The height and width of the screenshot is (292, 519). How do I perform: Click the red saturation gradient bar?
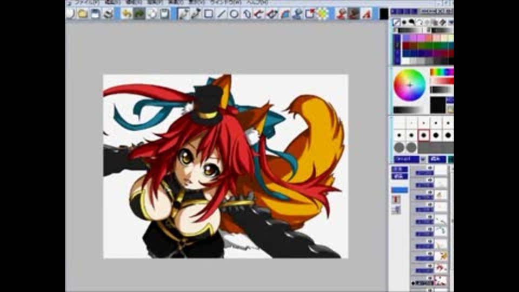(x=442, y=81)
